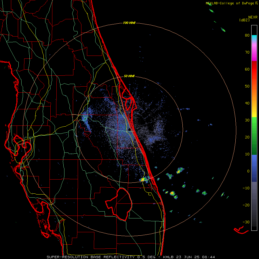Click the 30 value on the dBZ scale
This screenshot has height=259, width=259.
tap(247, 120)
